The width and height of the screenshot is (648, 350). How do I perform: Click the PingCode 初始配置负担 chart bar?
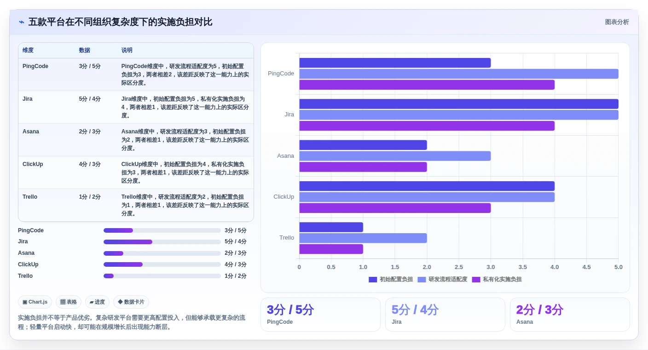[395, 63]
